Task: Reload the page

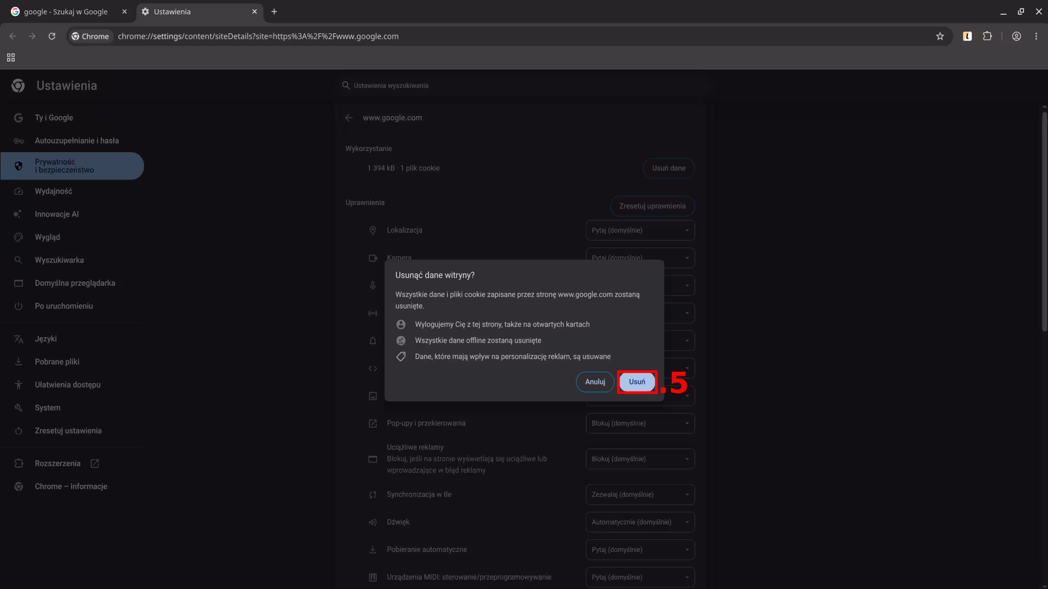Action: (x=52, y=37)
